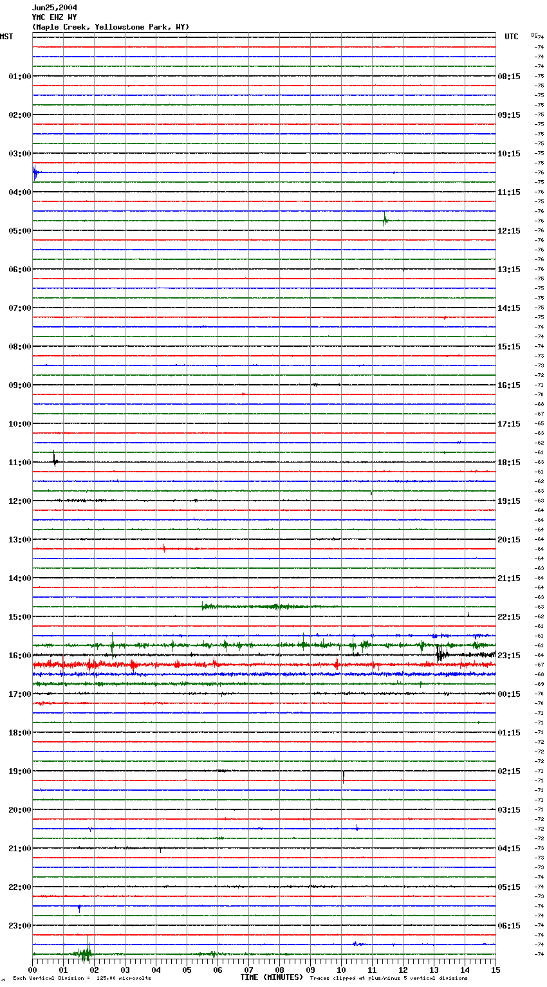The height and width of the screenshot is (987, 547).
Task: Select the 17:00 MST time label
Action: pos(20,694)
